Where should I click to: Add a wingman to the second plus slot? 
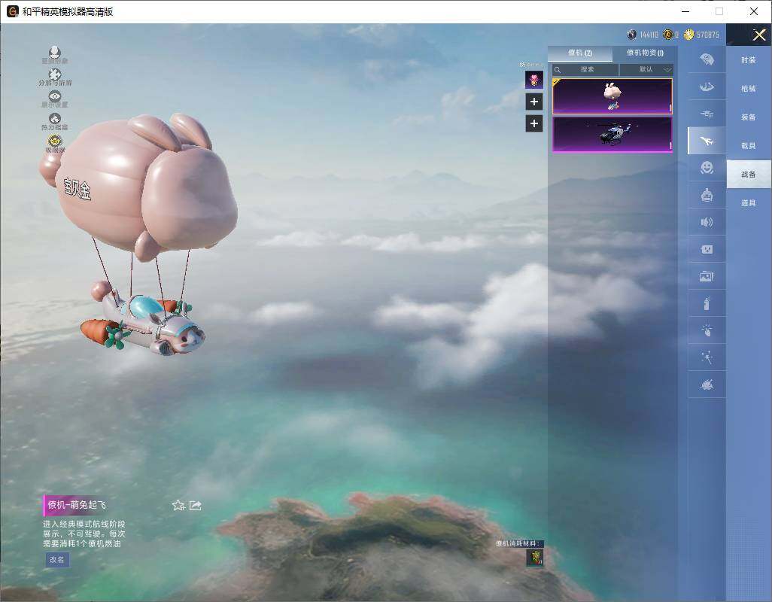tap(534, 123)
